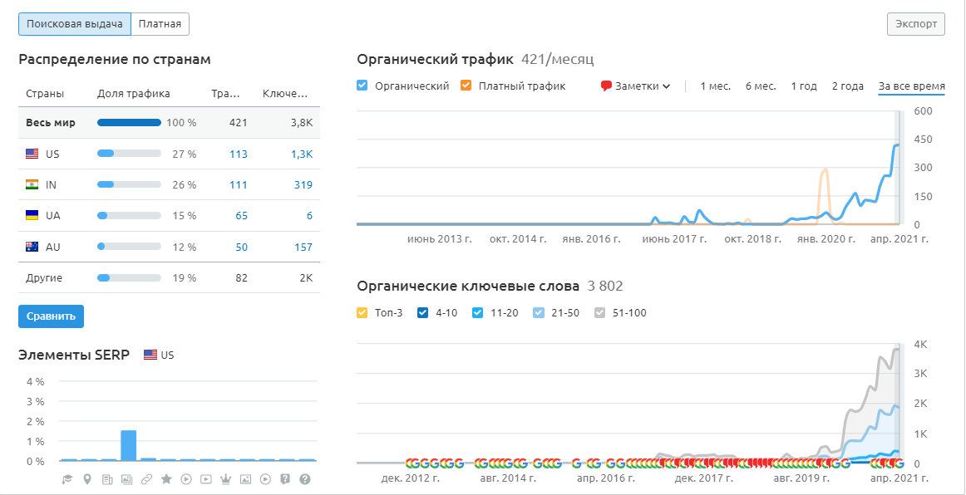Image resolution: width=966 pixels, height=495 pixels.
Task: Open US keywords count 1,3K link
Action: point(302,154)
